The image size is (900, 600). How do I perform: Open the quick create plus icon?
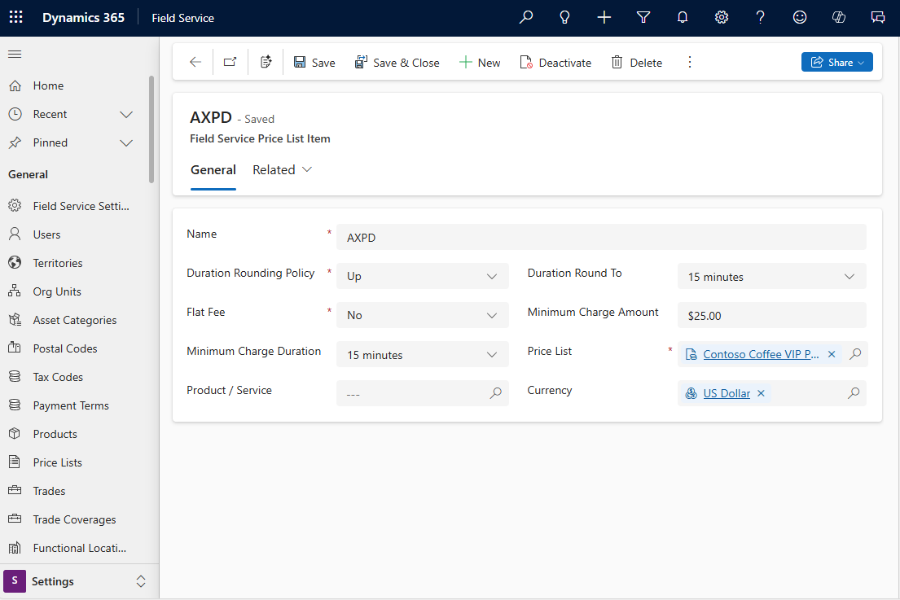coord(604,17)
